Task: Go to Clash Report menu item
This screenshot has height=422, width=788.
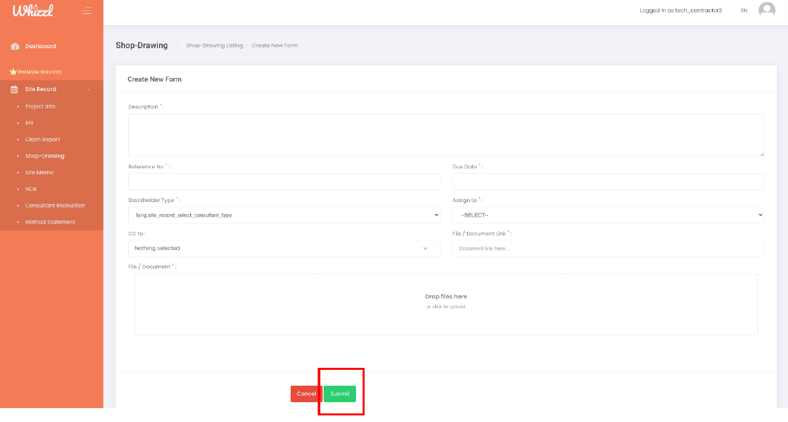Action: point(42,139)
